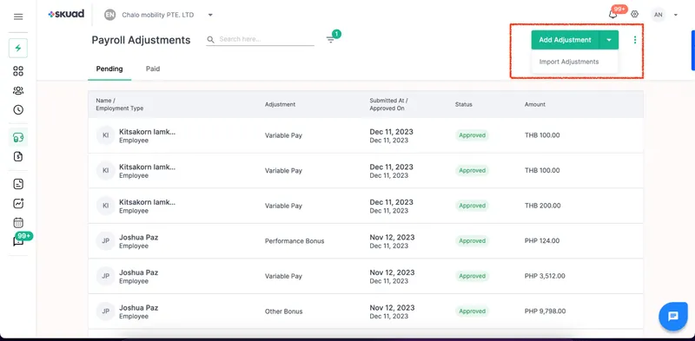695x341 pixels.
Task: Open the analytics chart sidebar icon
Action: tap(18, 203)
